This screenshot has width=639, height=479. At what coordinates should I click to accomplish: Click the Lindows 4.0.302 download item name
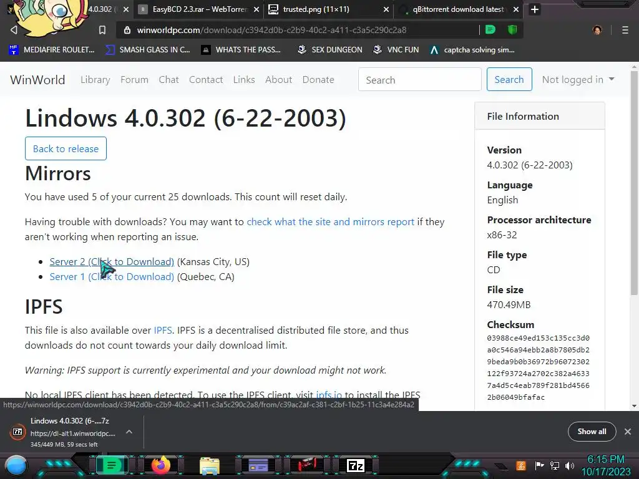[70, 421]
